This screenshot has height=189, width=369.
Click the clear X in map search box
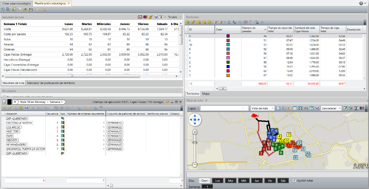tap(243, 108)
